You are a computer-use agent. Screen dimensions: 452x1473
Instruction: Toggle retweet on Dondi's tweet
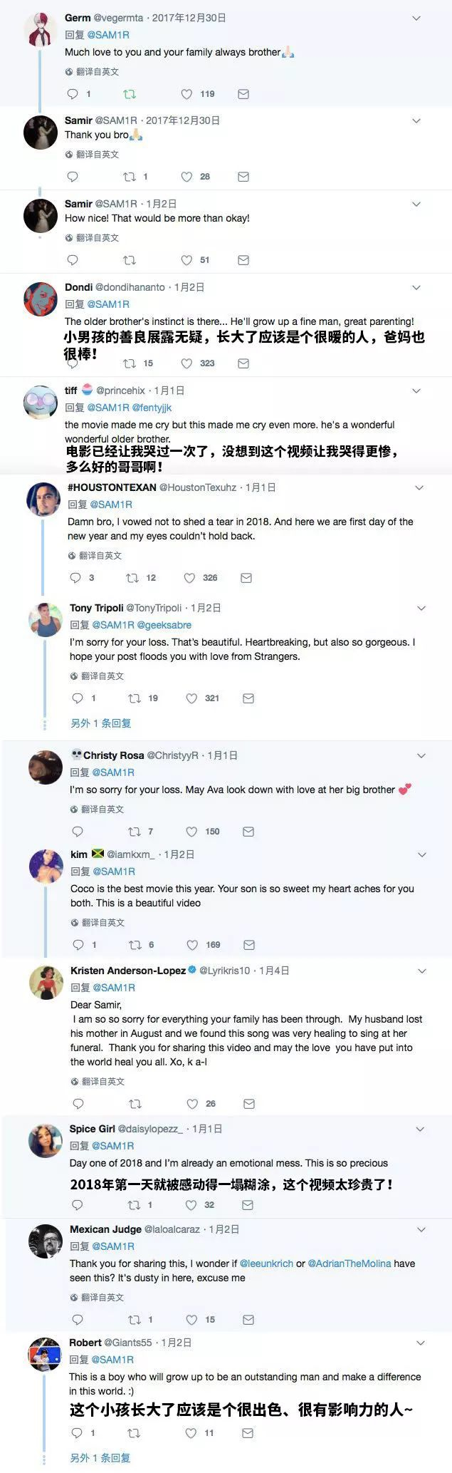pos(130,363)
